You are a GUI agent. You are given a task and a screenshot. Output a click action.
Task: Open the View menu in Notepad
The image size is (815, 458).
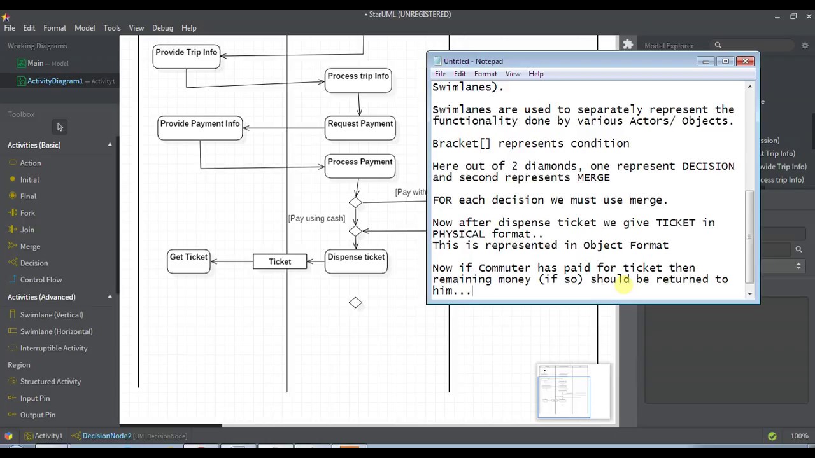click(x=513, y=74)
